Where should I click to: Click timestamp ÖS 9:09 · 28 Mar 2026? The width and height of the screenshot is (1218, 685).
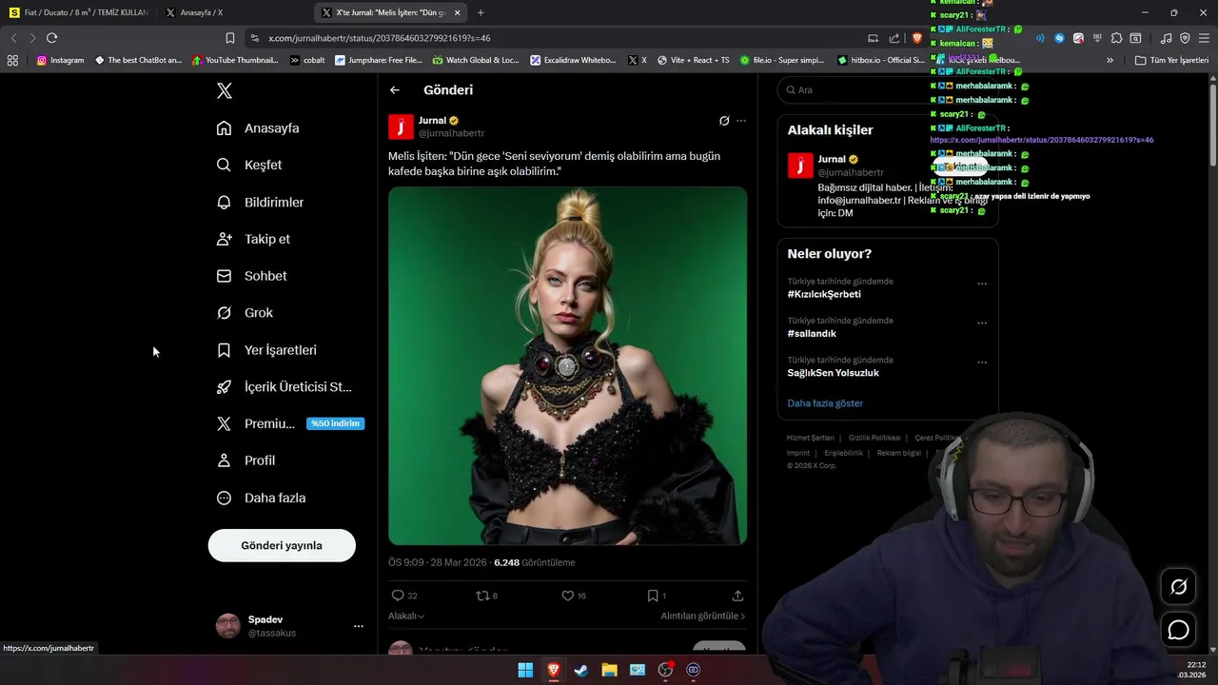point(438,562)
